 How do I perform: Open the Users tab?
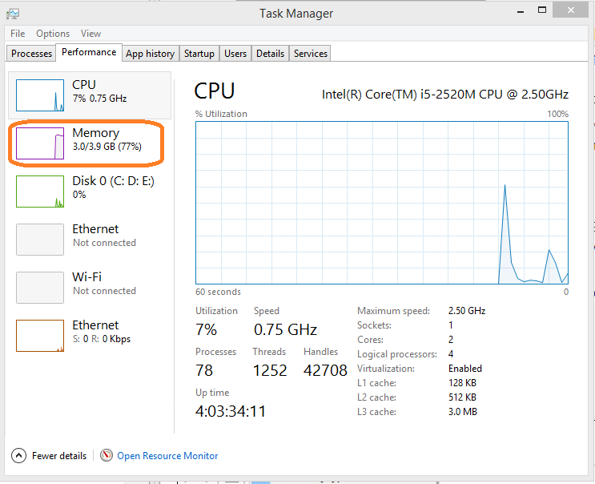pos(235,54)
